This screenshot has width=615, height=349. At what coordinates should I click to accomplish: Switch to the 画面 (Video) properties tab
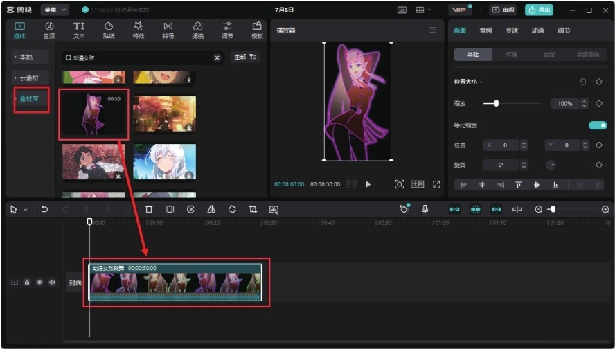pyautogui.click(x=460, y=30)
